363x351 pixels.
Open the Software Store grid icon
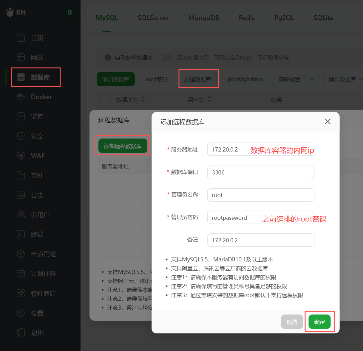tap(21, 293)
